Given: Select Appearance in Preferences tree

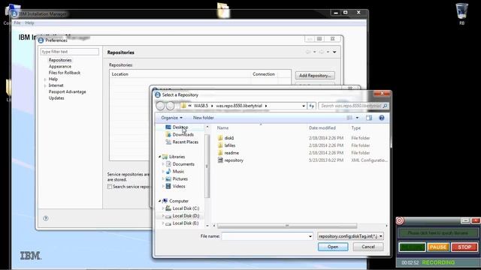Looking at the screenshot, I should [60, 67].
